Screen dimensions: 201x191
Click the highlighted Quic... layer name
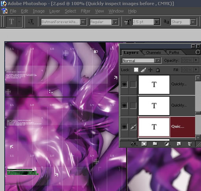178,127
